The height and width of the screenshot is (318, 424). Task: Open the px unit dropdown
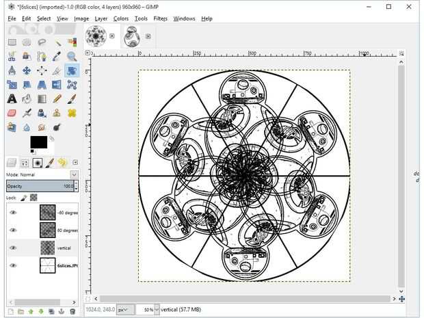tap(126, 310)
